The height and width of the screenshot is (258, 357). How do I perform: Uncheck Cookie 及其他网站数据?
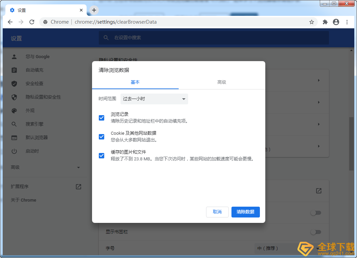(101, 137)
